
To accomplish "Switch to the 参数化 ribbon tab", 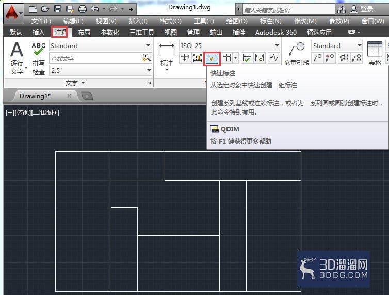I will pos(110,33).
